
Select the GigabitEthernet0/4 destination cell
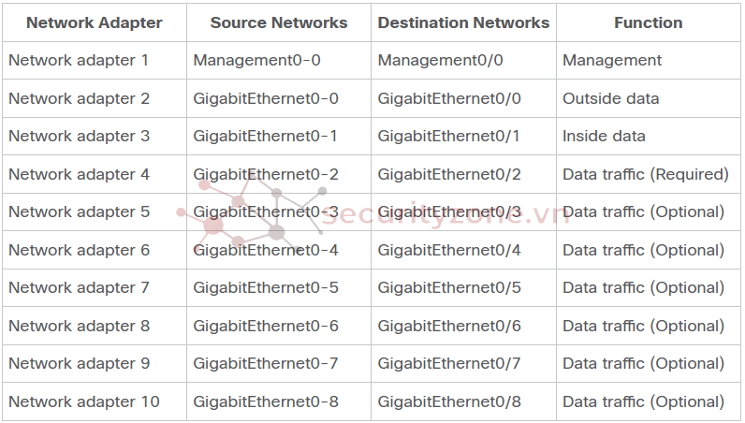(x=463, y=250)
